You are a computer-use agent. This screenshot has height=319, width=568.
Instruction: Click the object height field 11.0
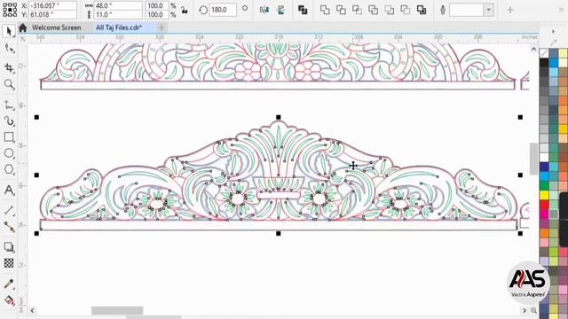tap(118, 15)
